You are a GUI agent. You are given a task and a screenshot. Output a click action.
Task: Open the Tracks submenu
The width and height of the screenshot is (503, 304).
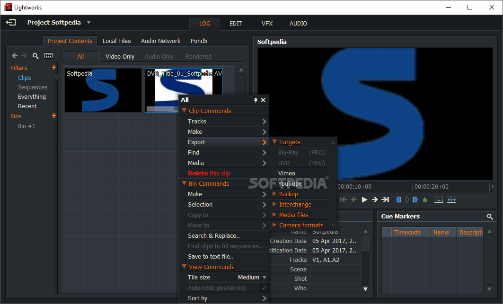click(224, 121)
